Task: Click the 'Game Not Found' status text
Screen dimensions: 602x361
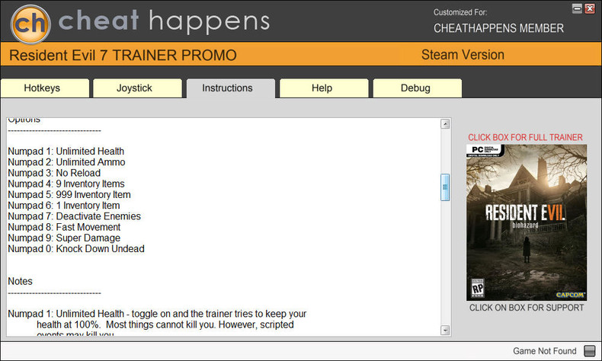Action: coord(544,351)
